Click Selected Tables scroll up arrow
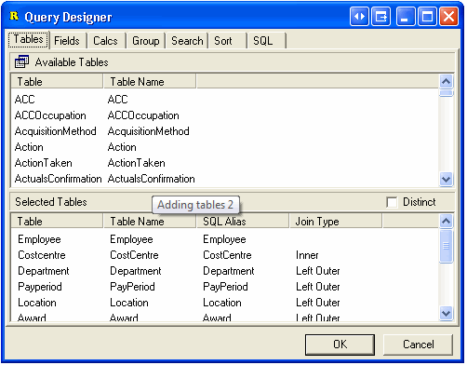This screenshot has height=365, width=467. 446,222
